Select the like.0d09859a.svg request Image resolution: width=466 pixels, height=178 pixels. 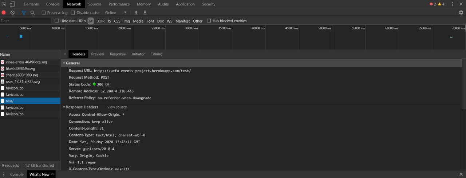click(30, 68)
